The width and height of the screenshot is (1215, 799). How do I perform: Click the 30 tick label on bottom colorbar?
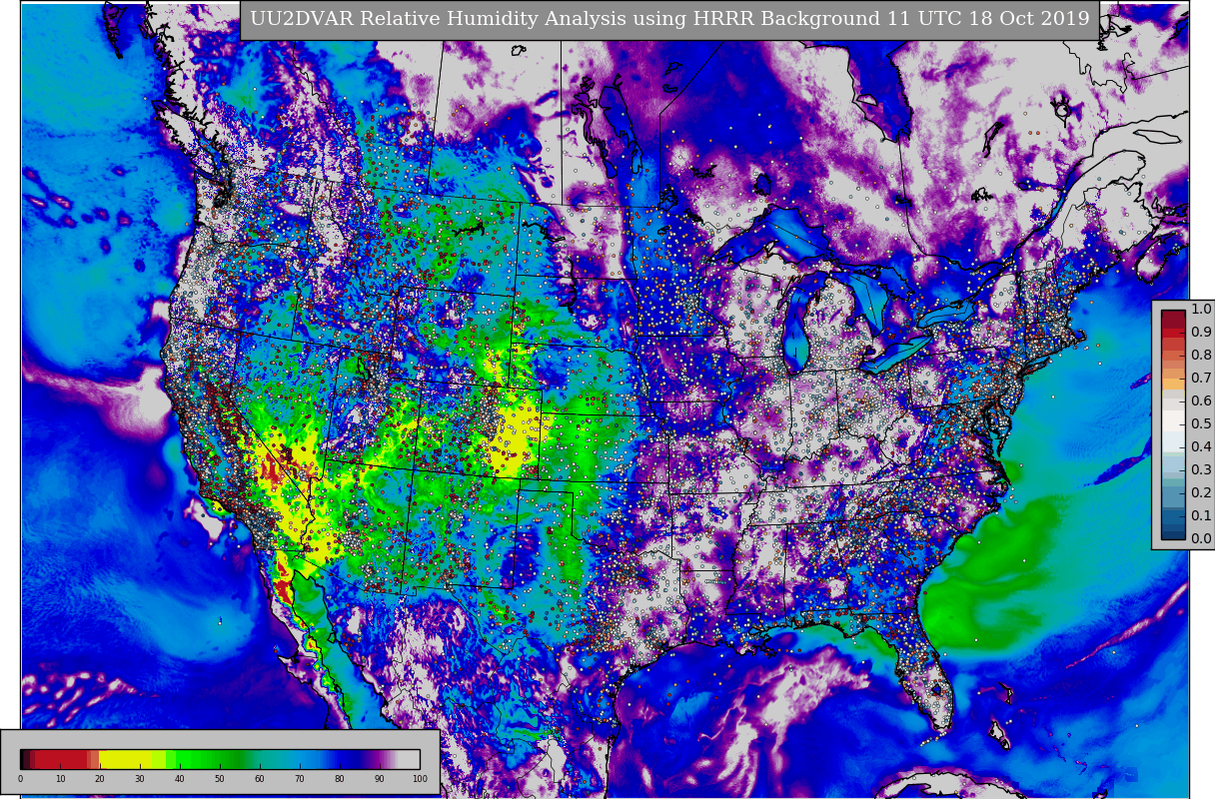tap(140, 779)
